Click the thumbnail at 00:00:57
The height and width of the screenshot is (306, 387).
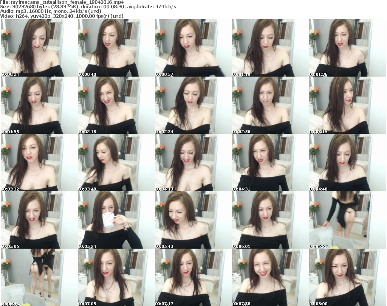click(x=193, y=48)
